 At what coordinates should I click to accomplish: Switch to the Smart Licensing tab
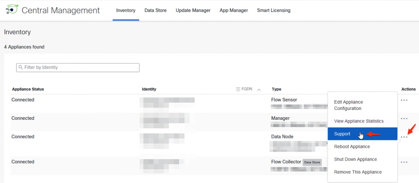point(273,10)
